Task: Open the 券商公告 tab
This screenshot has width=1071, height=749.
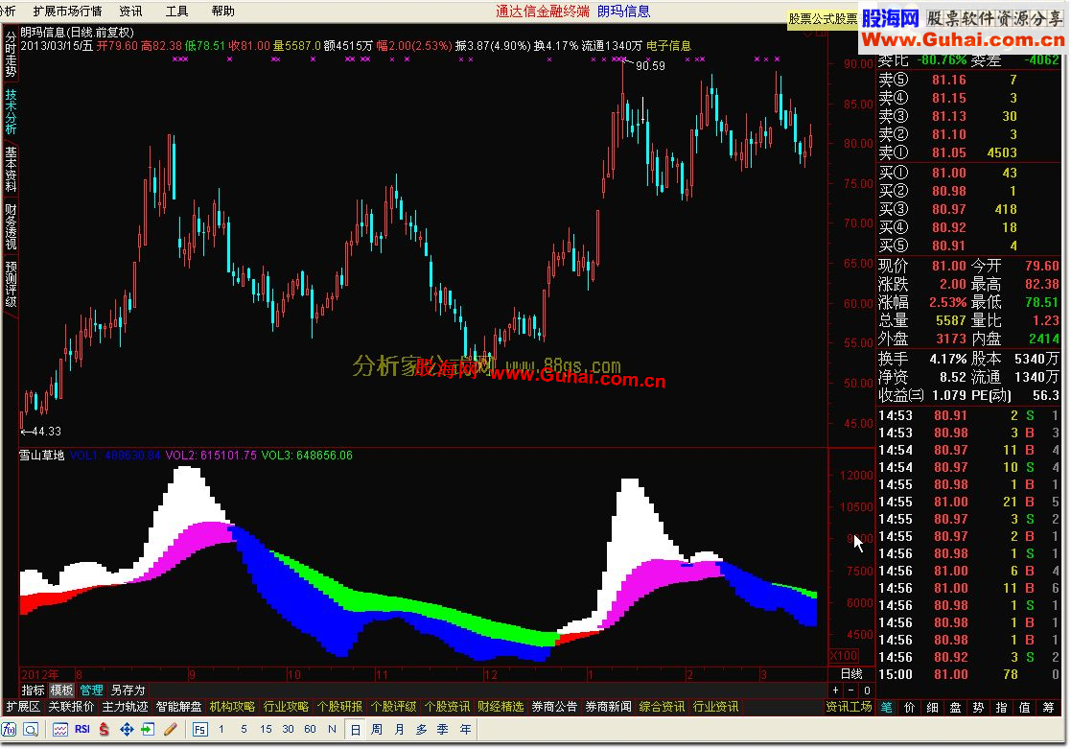Action: [554, 707]
